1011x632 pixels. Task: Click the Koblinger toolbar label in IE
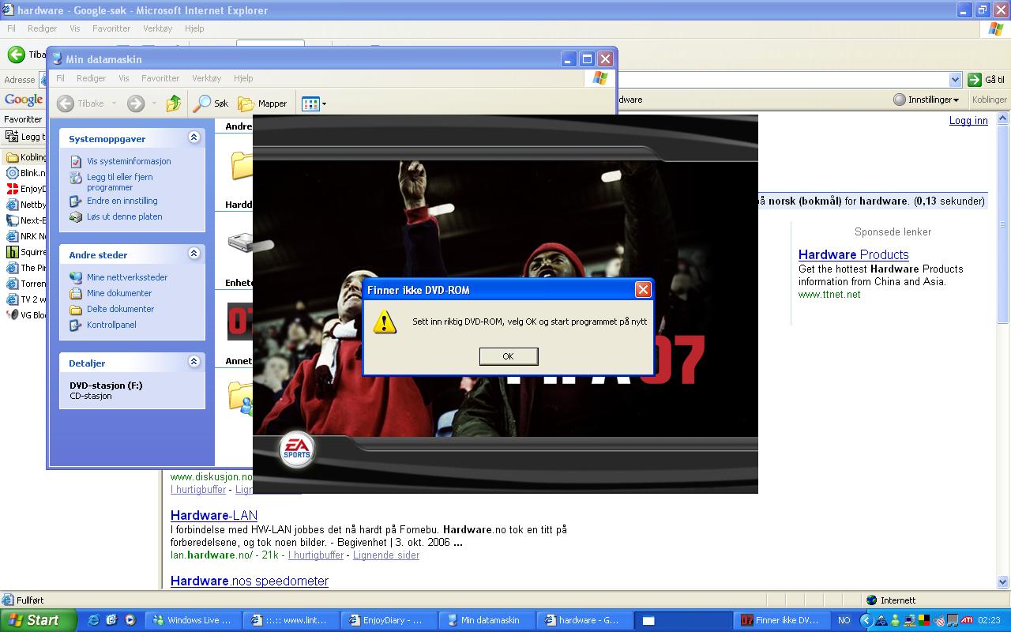pyautogui.click(x=989, y=100)
